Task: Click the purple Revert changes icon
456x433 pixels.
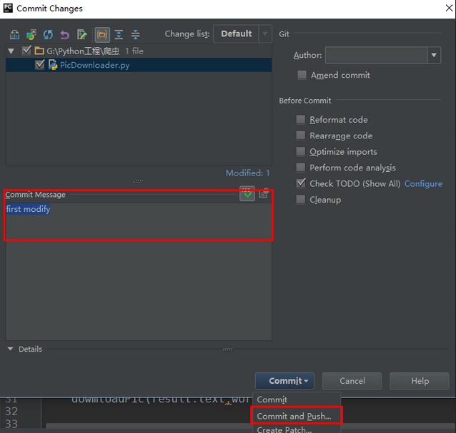Action: click(x=65, y=34)
